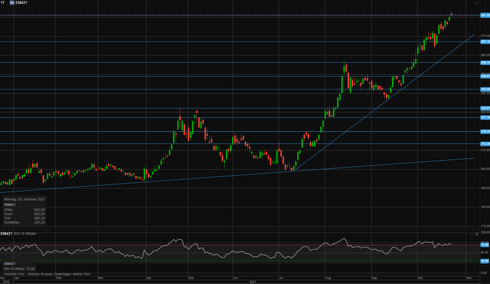Viewport: 490px width, 284px height.
Task: Click the FU futures icon beside EBMZ1
Action: pyautogui.click(x=13, y=3)
